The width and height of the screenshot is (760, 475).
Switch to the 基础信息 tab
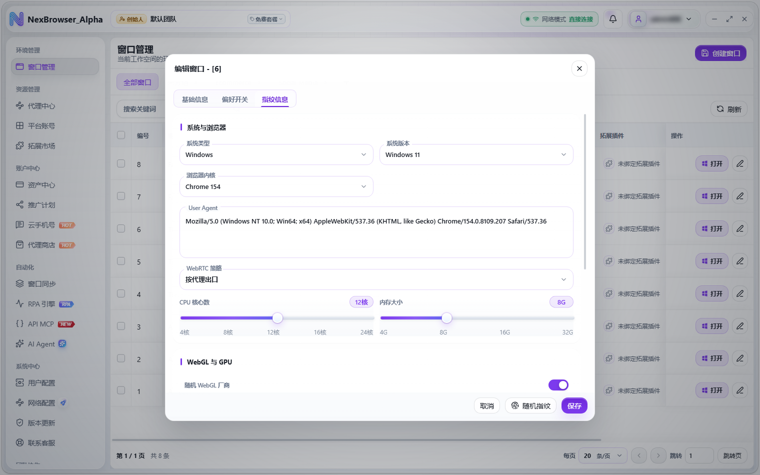pyautogui.click(x=195, y=99)
